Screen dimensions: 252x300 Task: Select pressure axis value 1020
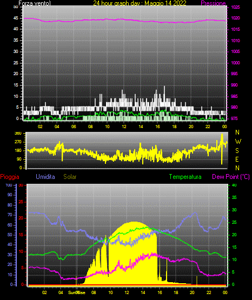point(235,18)
